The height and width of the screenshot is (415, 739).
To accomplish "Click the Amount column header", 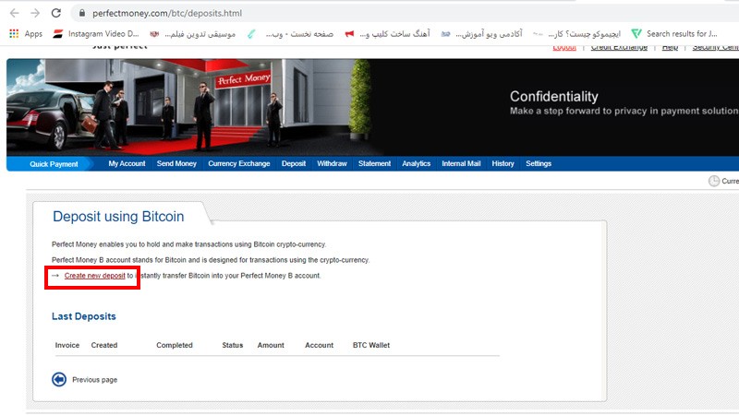I will 271,345.
